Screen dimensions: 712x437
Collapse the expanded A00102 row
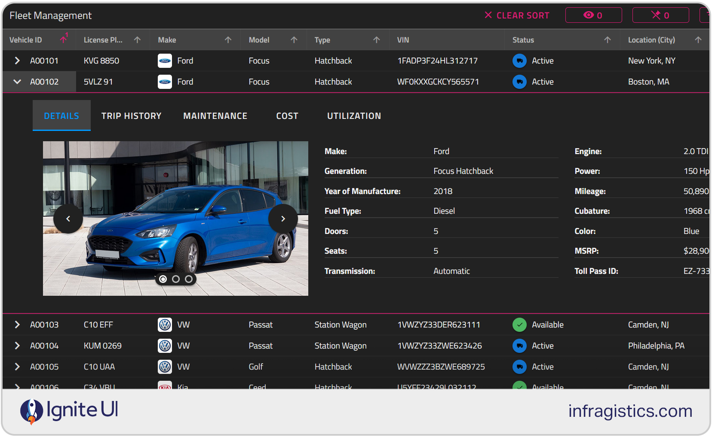17,82
